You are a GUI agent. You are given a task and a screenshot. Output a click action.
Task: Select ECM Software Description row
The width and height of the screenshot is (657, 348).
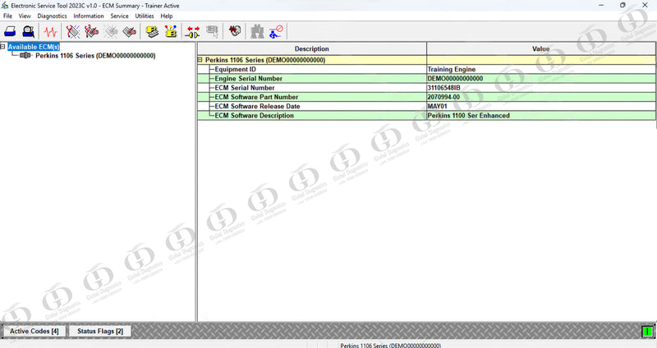(x=426, y=115)
